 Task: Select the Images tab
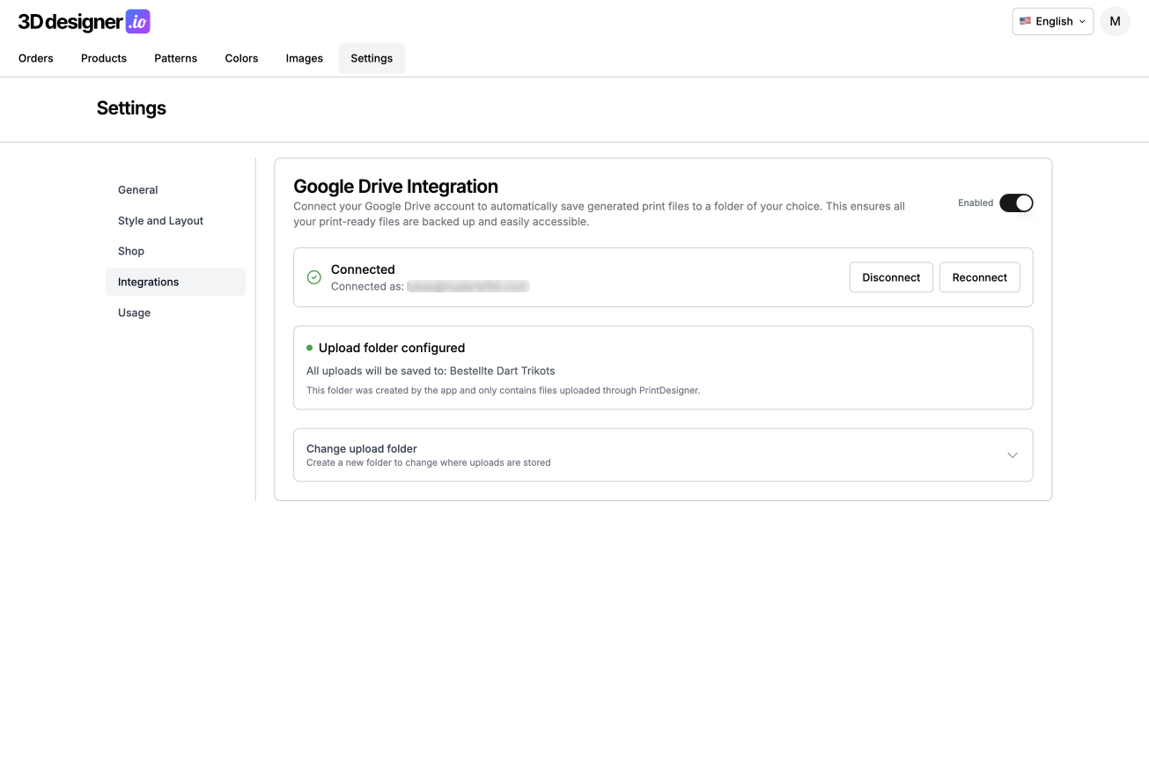304,58
